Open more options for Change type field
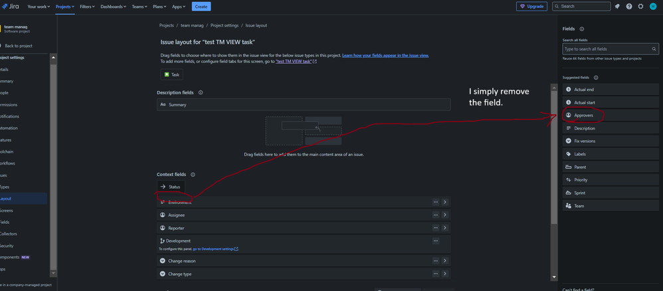Image resolution: width=663 pixels, height=291 pixels. tap(436, 274)
